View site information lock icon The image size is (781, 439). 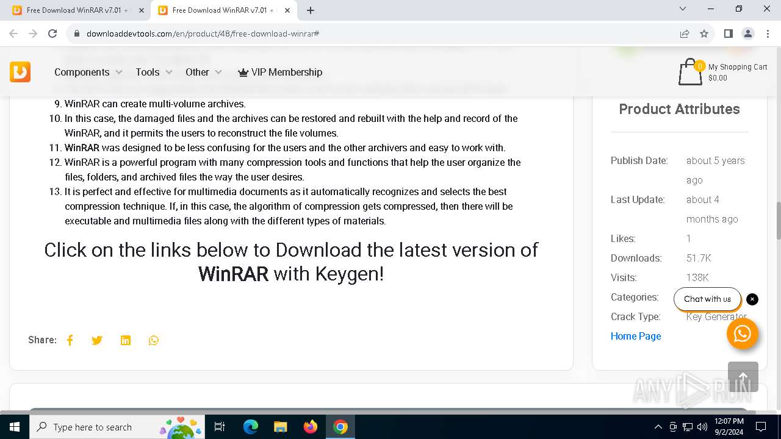(77, 34)
